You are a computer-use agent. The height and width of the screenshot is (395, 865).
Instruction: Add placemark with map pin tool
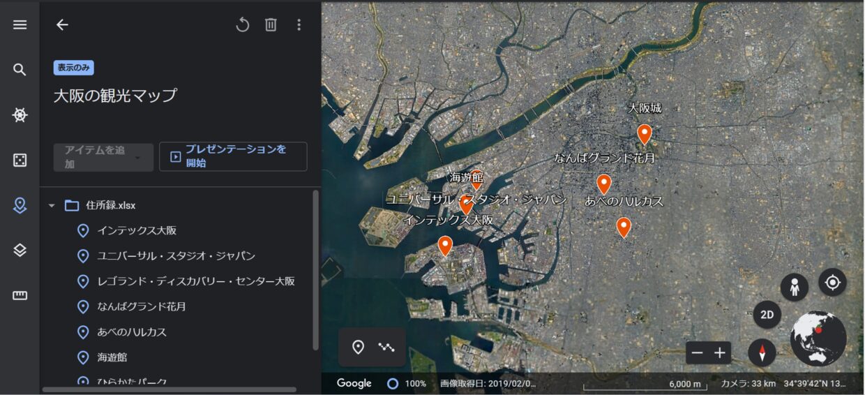coord(358,347)
